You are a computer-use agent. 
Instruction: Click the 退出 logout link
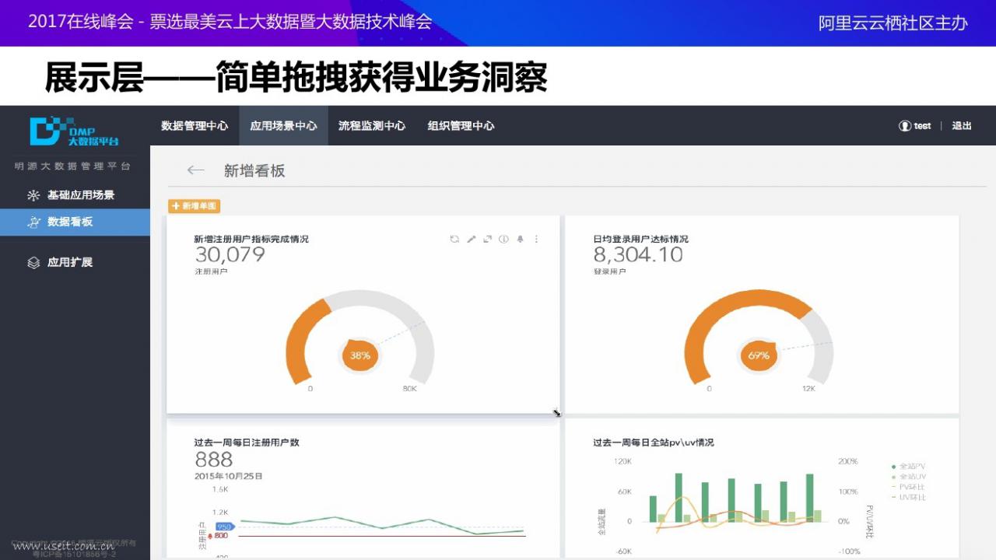[x=962, y=126]
